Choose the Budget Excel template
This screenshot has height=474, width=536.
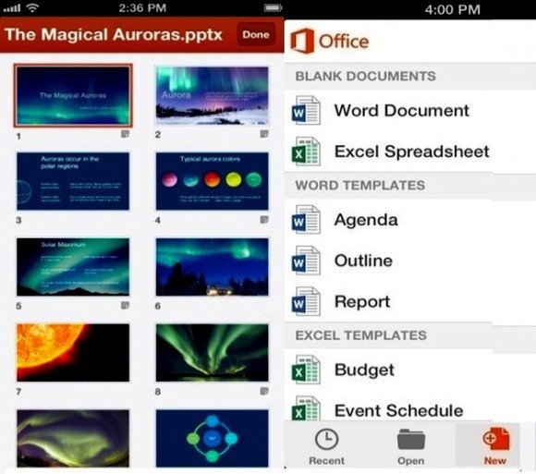(410, 370)
